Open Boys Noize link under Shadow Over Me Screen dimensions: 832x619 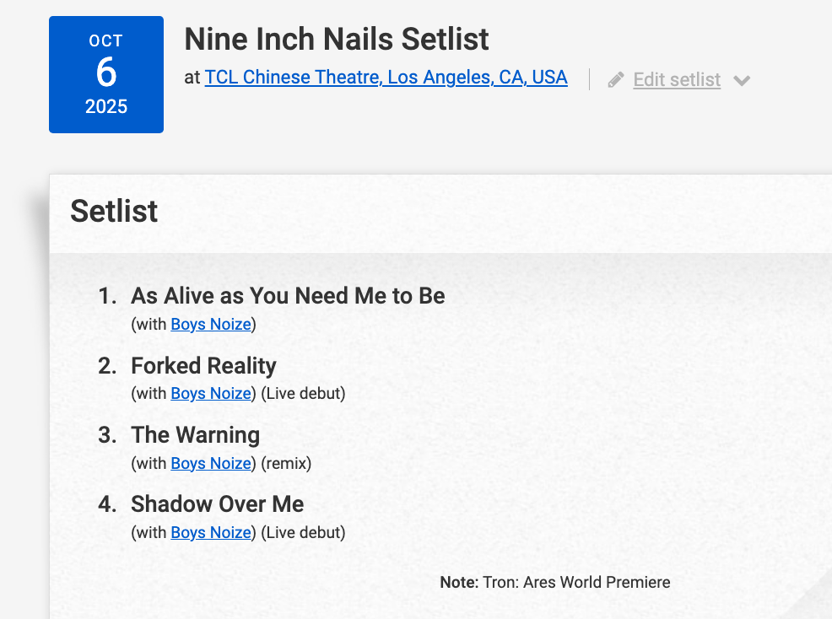(211, 532)
